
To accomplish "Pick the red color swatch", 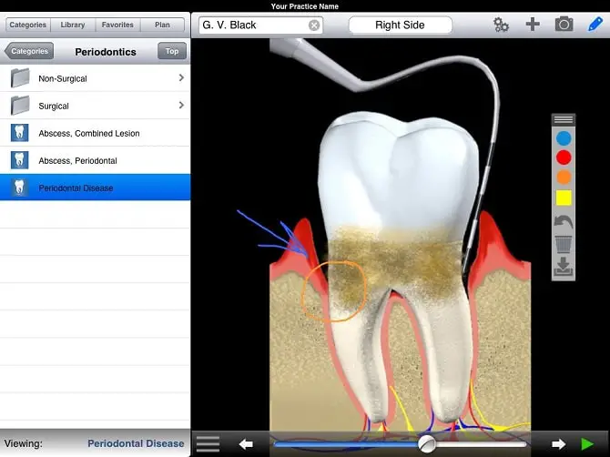I will tap(564, 157).
